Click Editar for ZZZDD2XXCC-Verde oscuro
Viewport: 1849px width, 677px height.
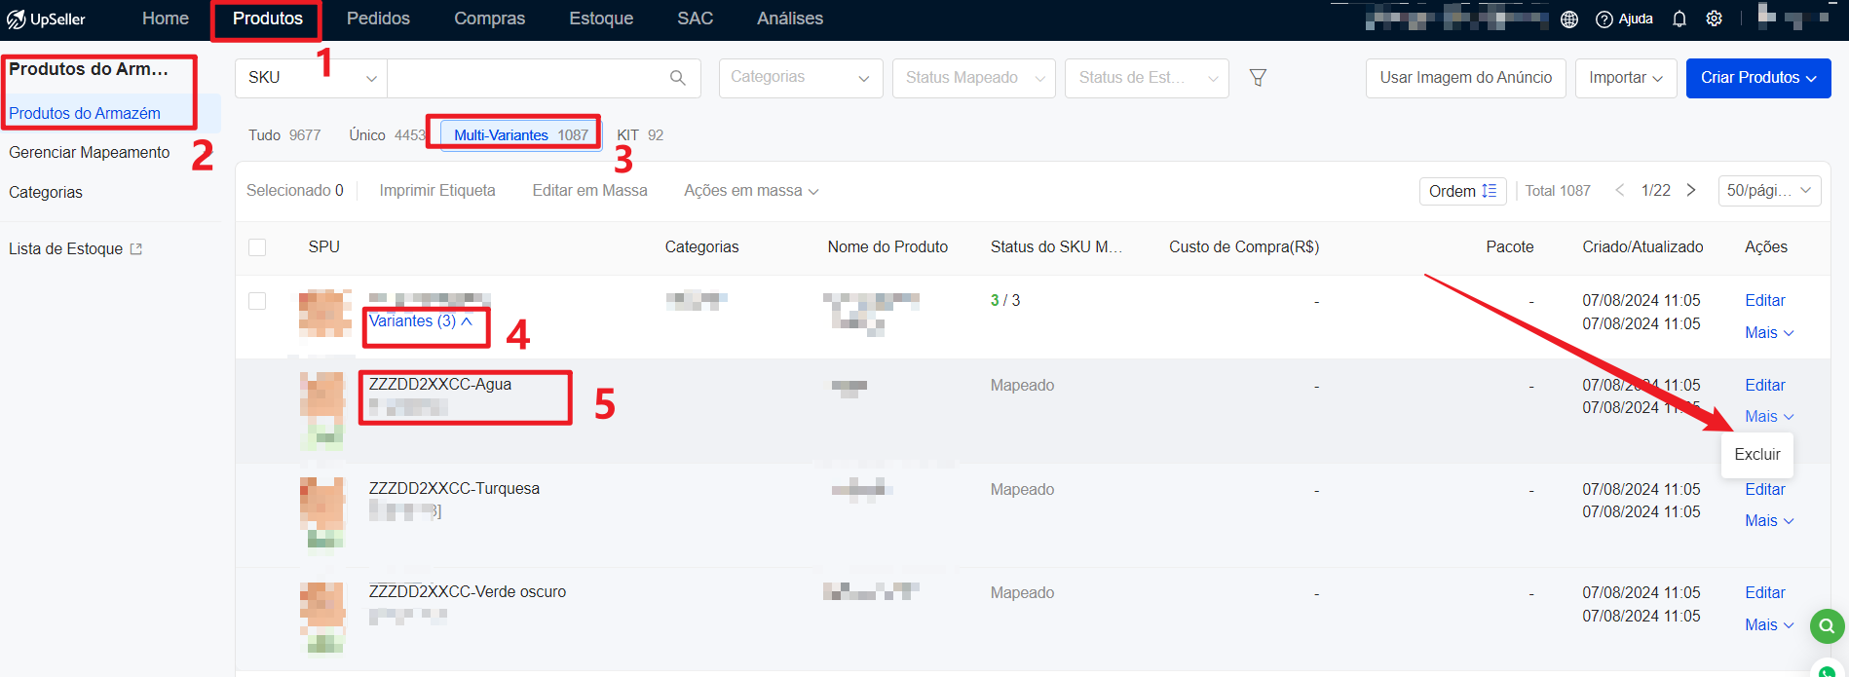[x=1765, y=593]
